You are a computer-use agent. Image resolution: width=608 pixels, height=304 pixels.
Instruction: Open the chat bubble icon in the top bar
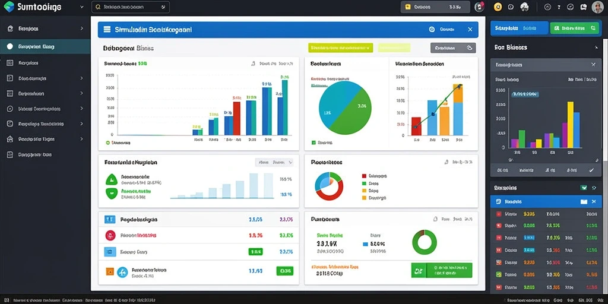pos(583,7)
